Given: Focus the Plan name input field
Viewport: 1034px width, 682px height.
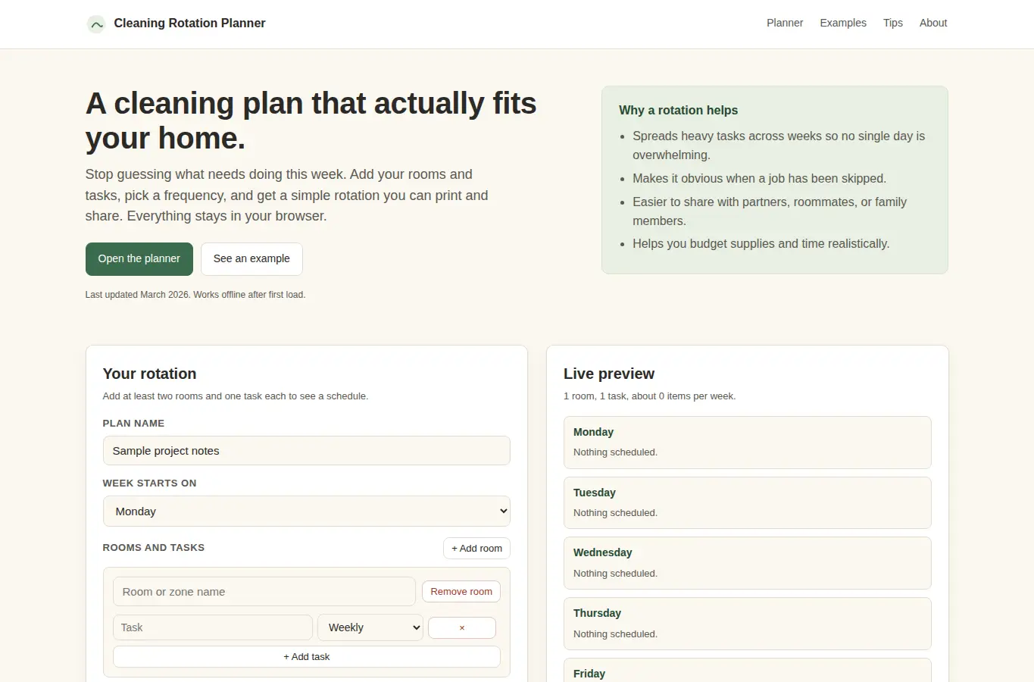Looking at the screenshot, I should [x=307, y=450].
